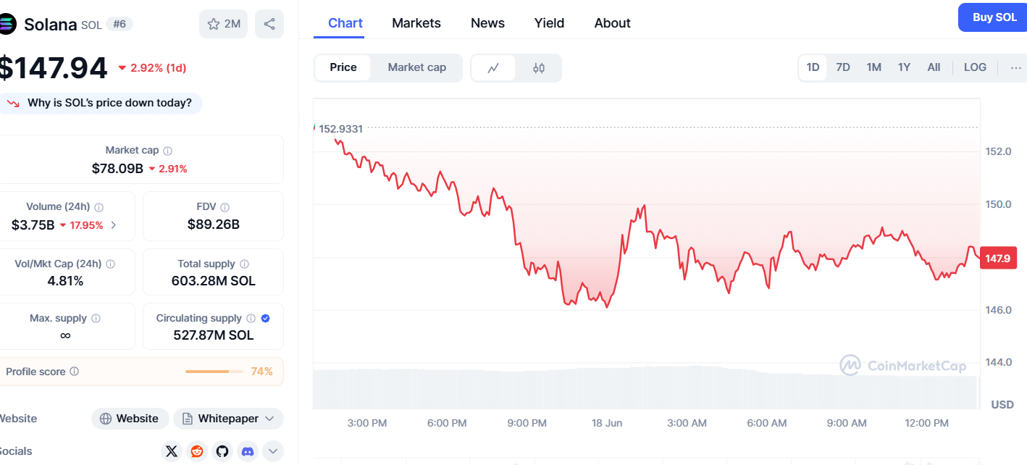
Task: Set chart range to All
Action: 934,67
